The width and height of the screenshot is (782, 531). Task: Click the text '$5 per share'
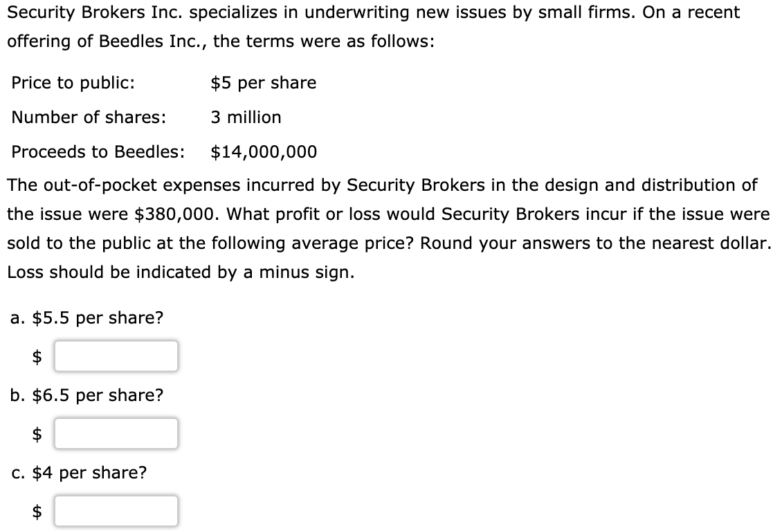click(x=264, y=83)
